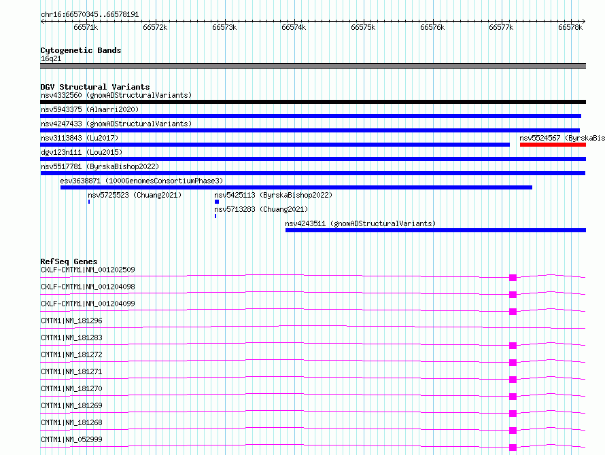Click the magenta exon box of NM_181272
The height and width of the screenshot is (455, 605).
(513, 363)
